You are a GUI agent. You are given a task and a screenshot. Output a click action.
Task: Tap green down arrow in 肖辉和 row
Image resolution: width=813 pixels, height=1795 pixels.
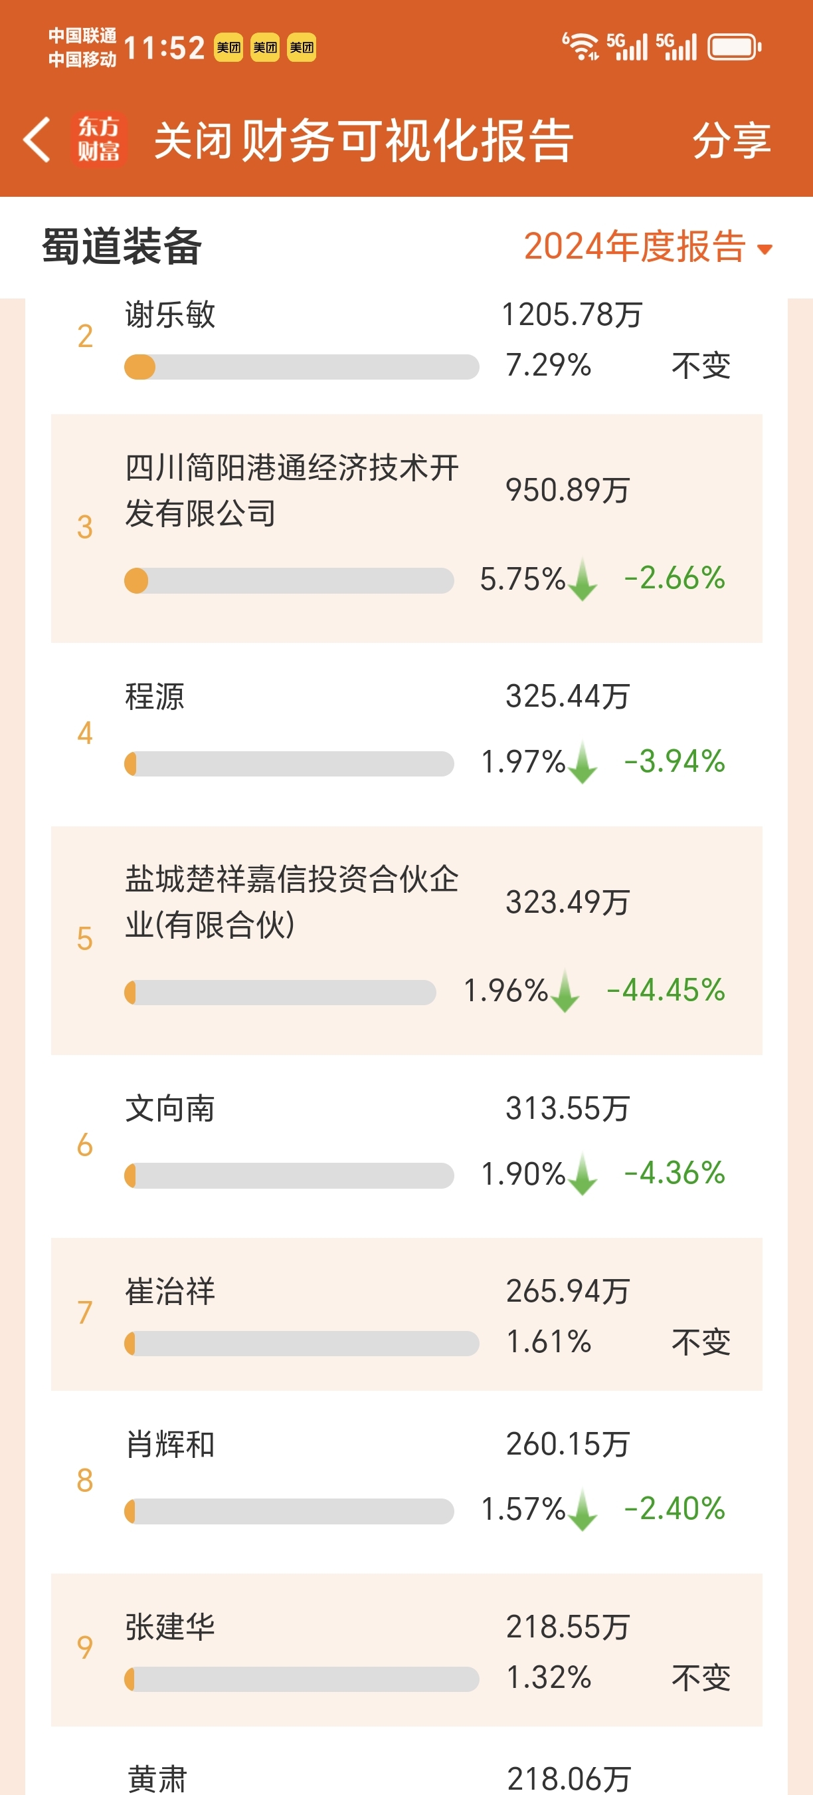(x=583, y=1510)
